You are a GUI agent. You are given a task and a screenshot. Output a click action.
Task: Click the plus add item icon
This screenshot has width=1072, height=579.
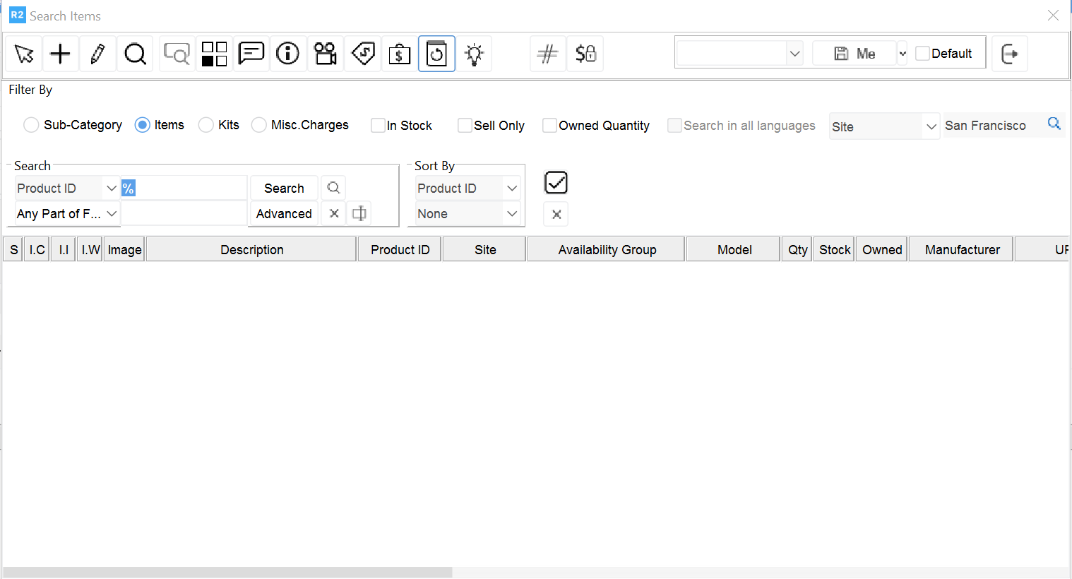(x=61, y=54)
